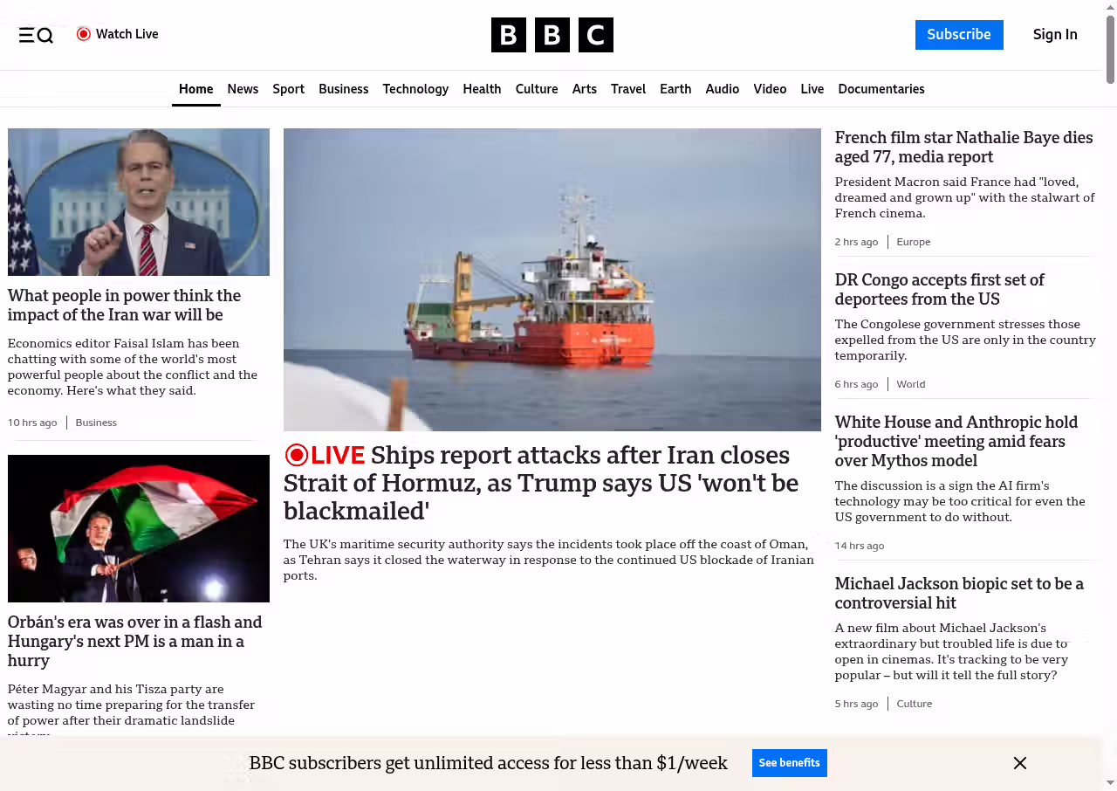Open the Hungarian flag photo for Orbán story

coord(139,528)
